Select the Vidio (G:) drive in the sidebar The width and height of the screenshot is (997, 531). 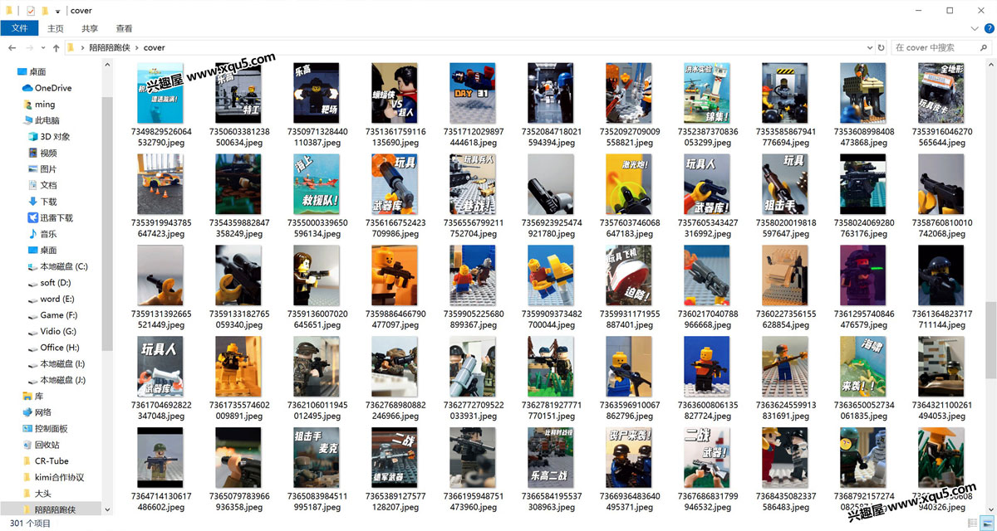point(52,331)
